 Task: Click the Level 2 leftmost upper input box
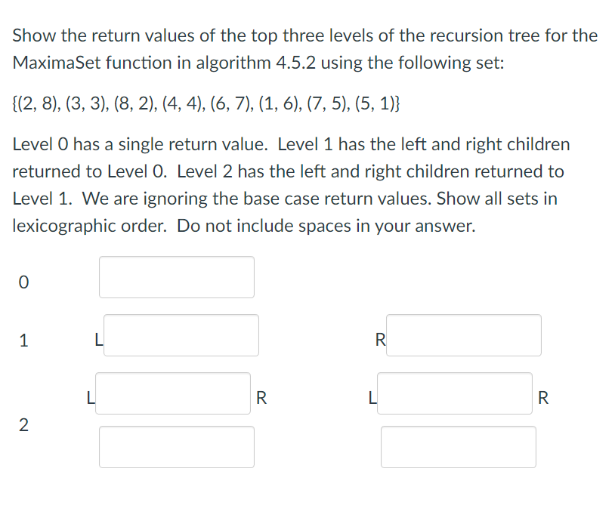[x=173, y=393]
